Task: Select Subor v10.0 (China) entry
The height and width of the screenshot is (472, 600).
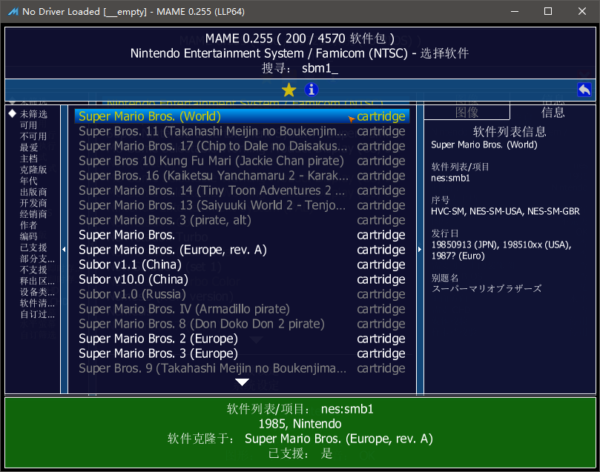Action: coord(242,279)
